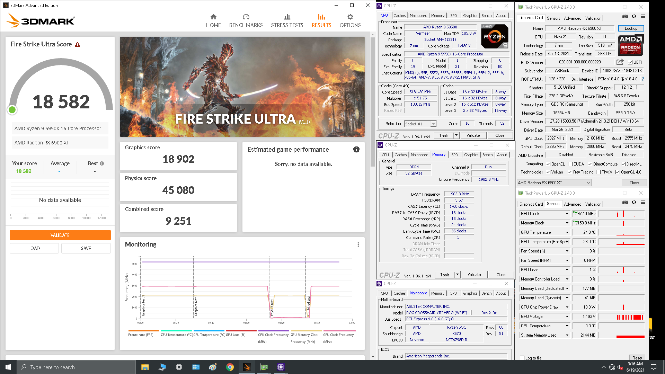This screenshot has width=665, height=374.
Task: Click the Lookup button in GPU-Z
Action: click(631, 28)
